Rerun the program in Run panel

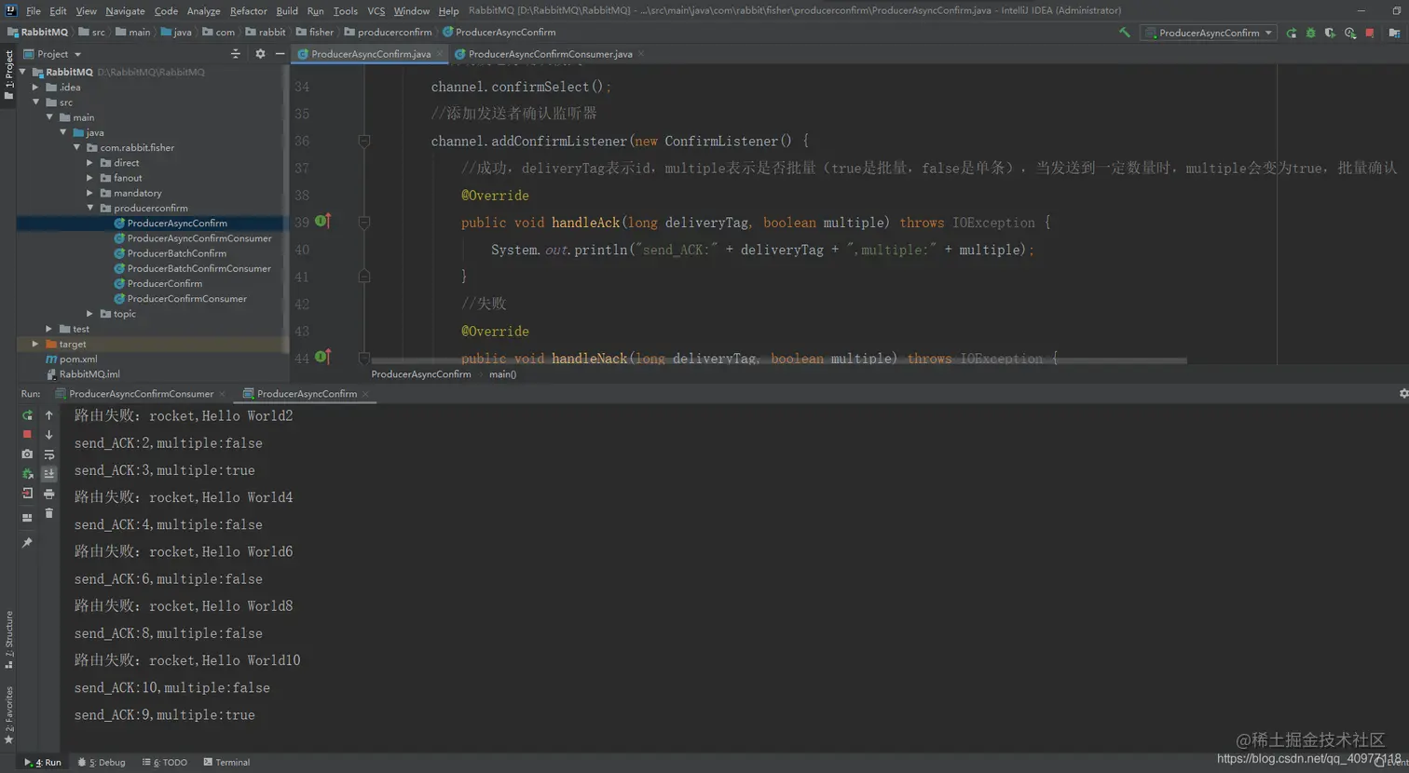point(27,415)
